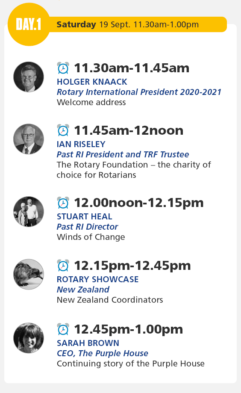The width and height of the screenshot is (241, 393).
Task: Click the alarm clock icon beside 11.30am-11.45am
Action: tap(63, 68)
